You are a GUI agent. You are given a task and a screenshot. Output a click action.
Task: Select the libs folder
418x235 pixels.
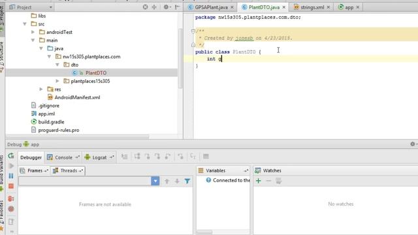click(x=42, y=16)
